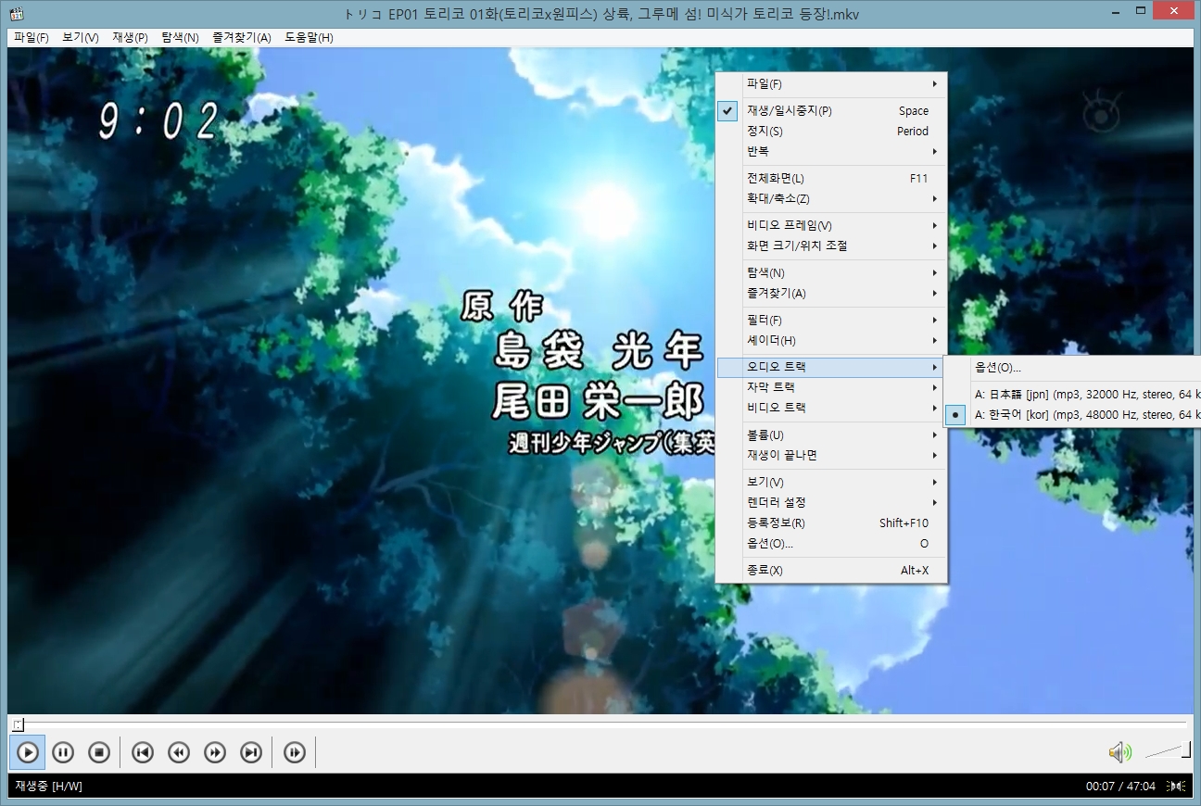Click the 00:07 / 47:04 time display
Viewport: 1201px width, 806px height.
(1120, 786)
